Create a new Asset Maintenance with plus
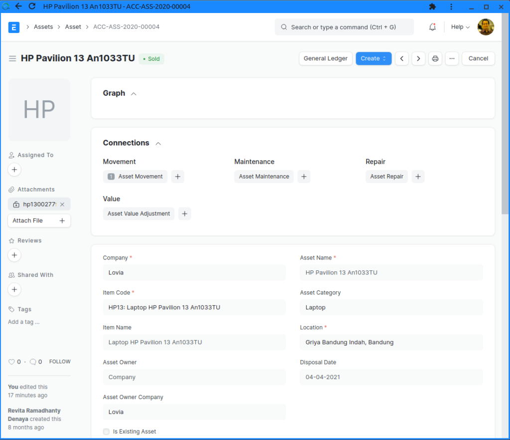The image size is (510, 440). pos(304,177)
